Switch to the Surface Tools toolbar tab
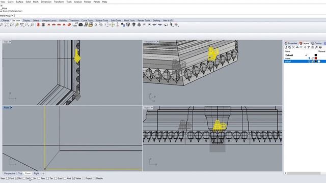 [x=102, y=20]
